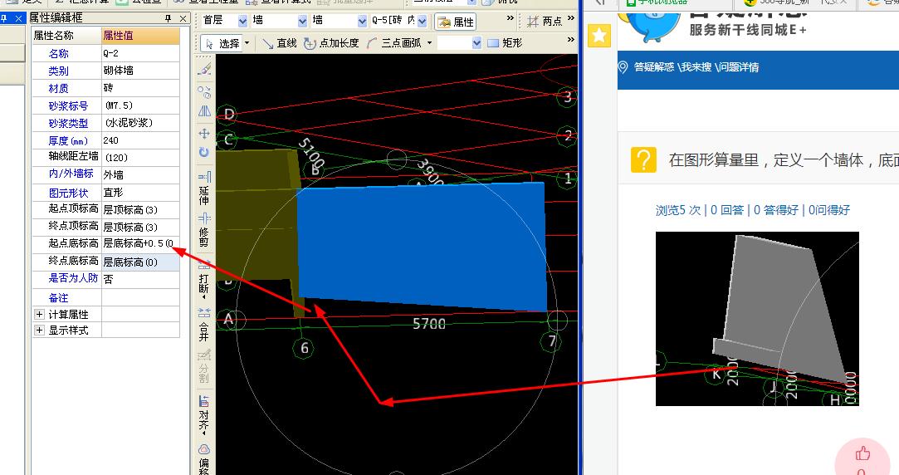Use the 对齐 align tool
Screen dimensions: 899x475
[x=204, y=414]
